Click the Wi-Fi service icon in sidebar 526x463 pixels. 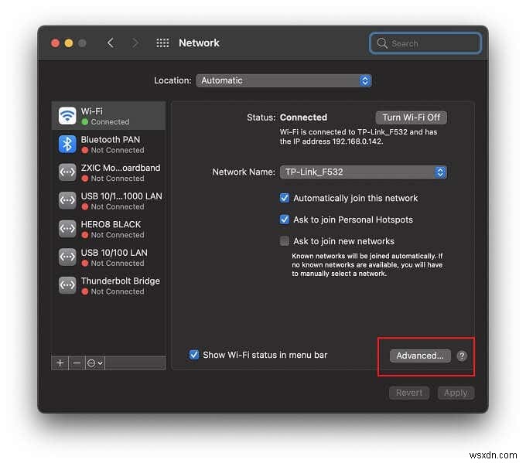click(67, 116)
